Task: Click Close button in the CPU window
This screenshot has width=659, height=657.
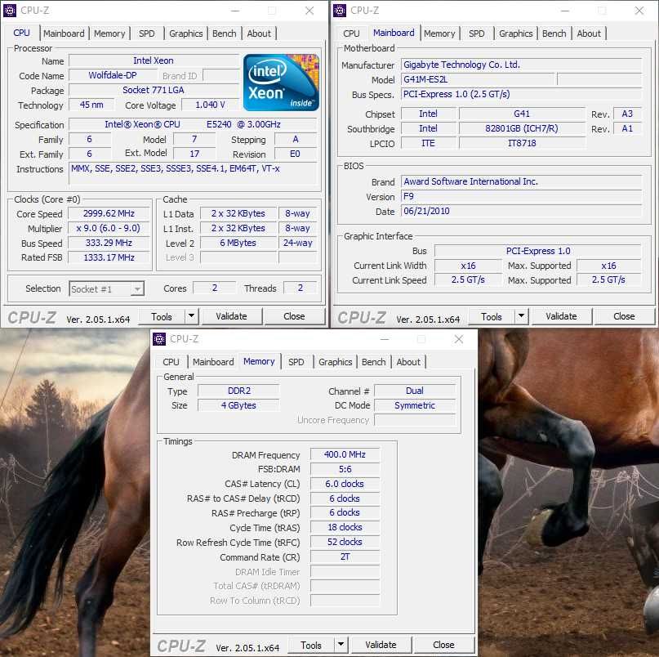Action: [294, 316]
